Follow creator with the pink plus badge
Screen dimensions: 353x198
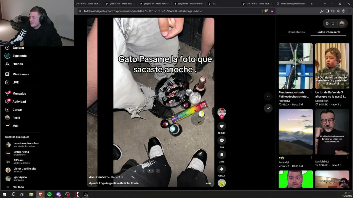[222, 117]
